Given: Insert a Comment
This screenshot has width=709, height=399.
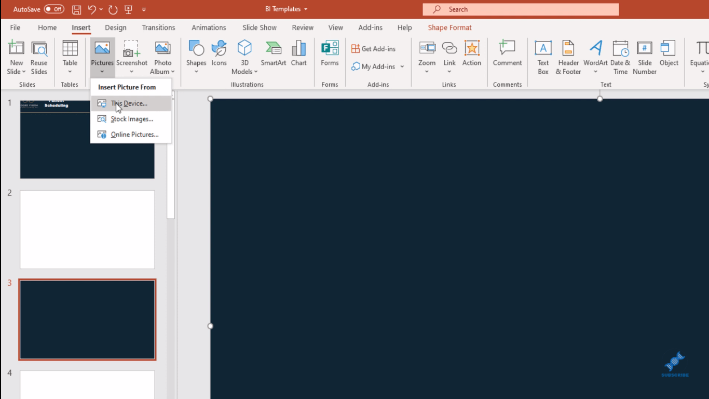Looking at the screenshot, I should coord(507,54).
